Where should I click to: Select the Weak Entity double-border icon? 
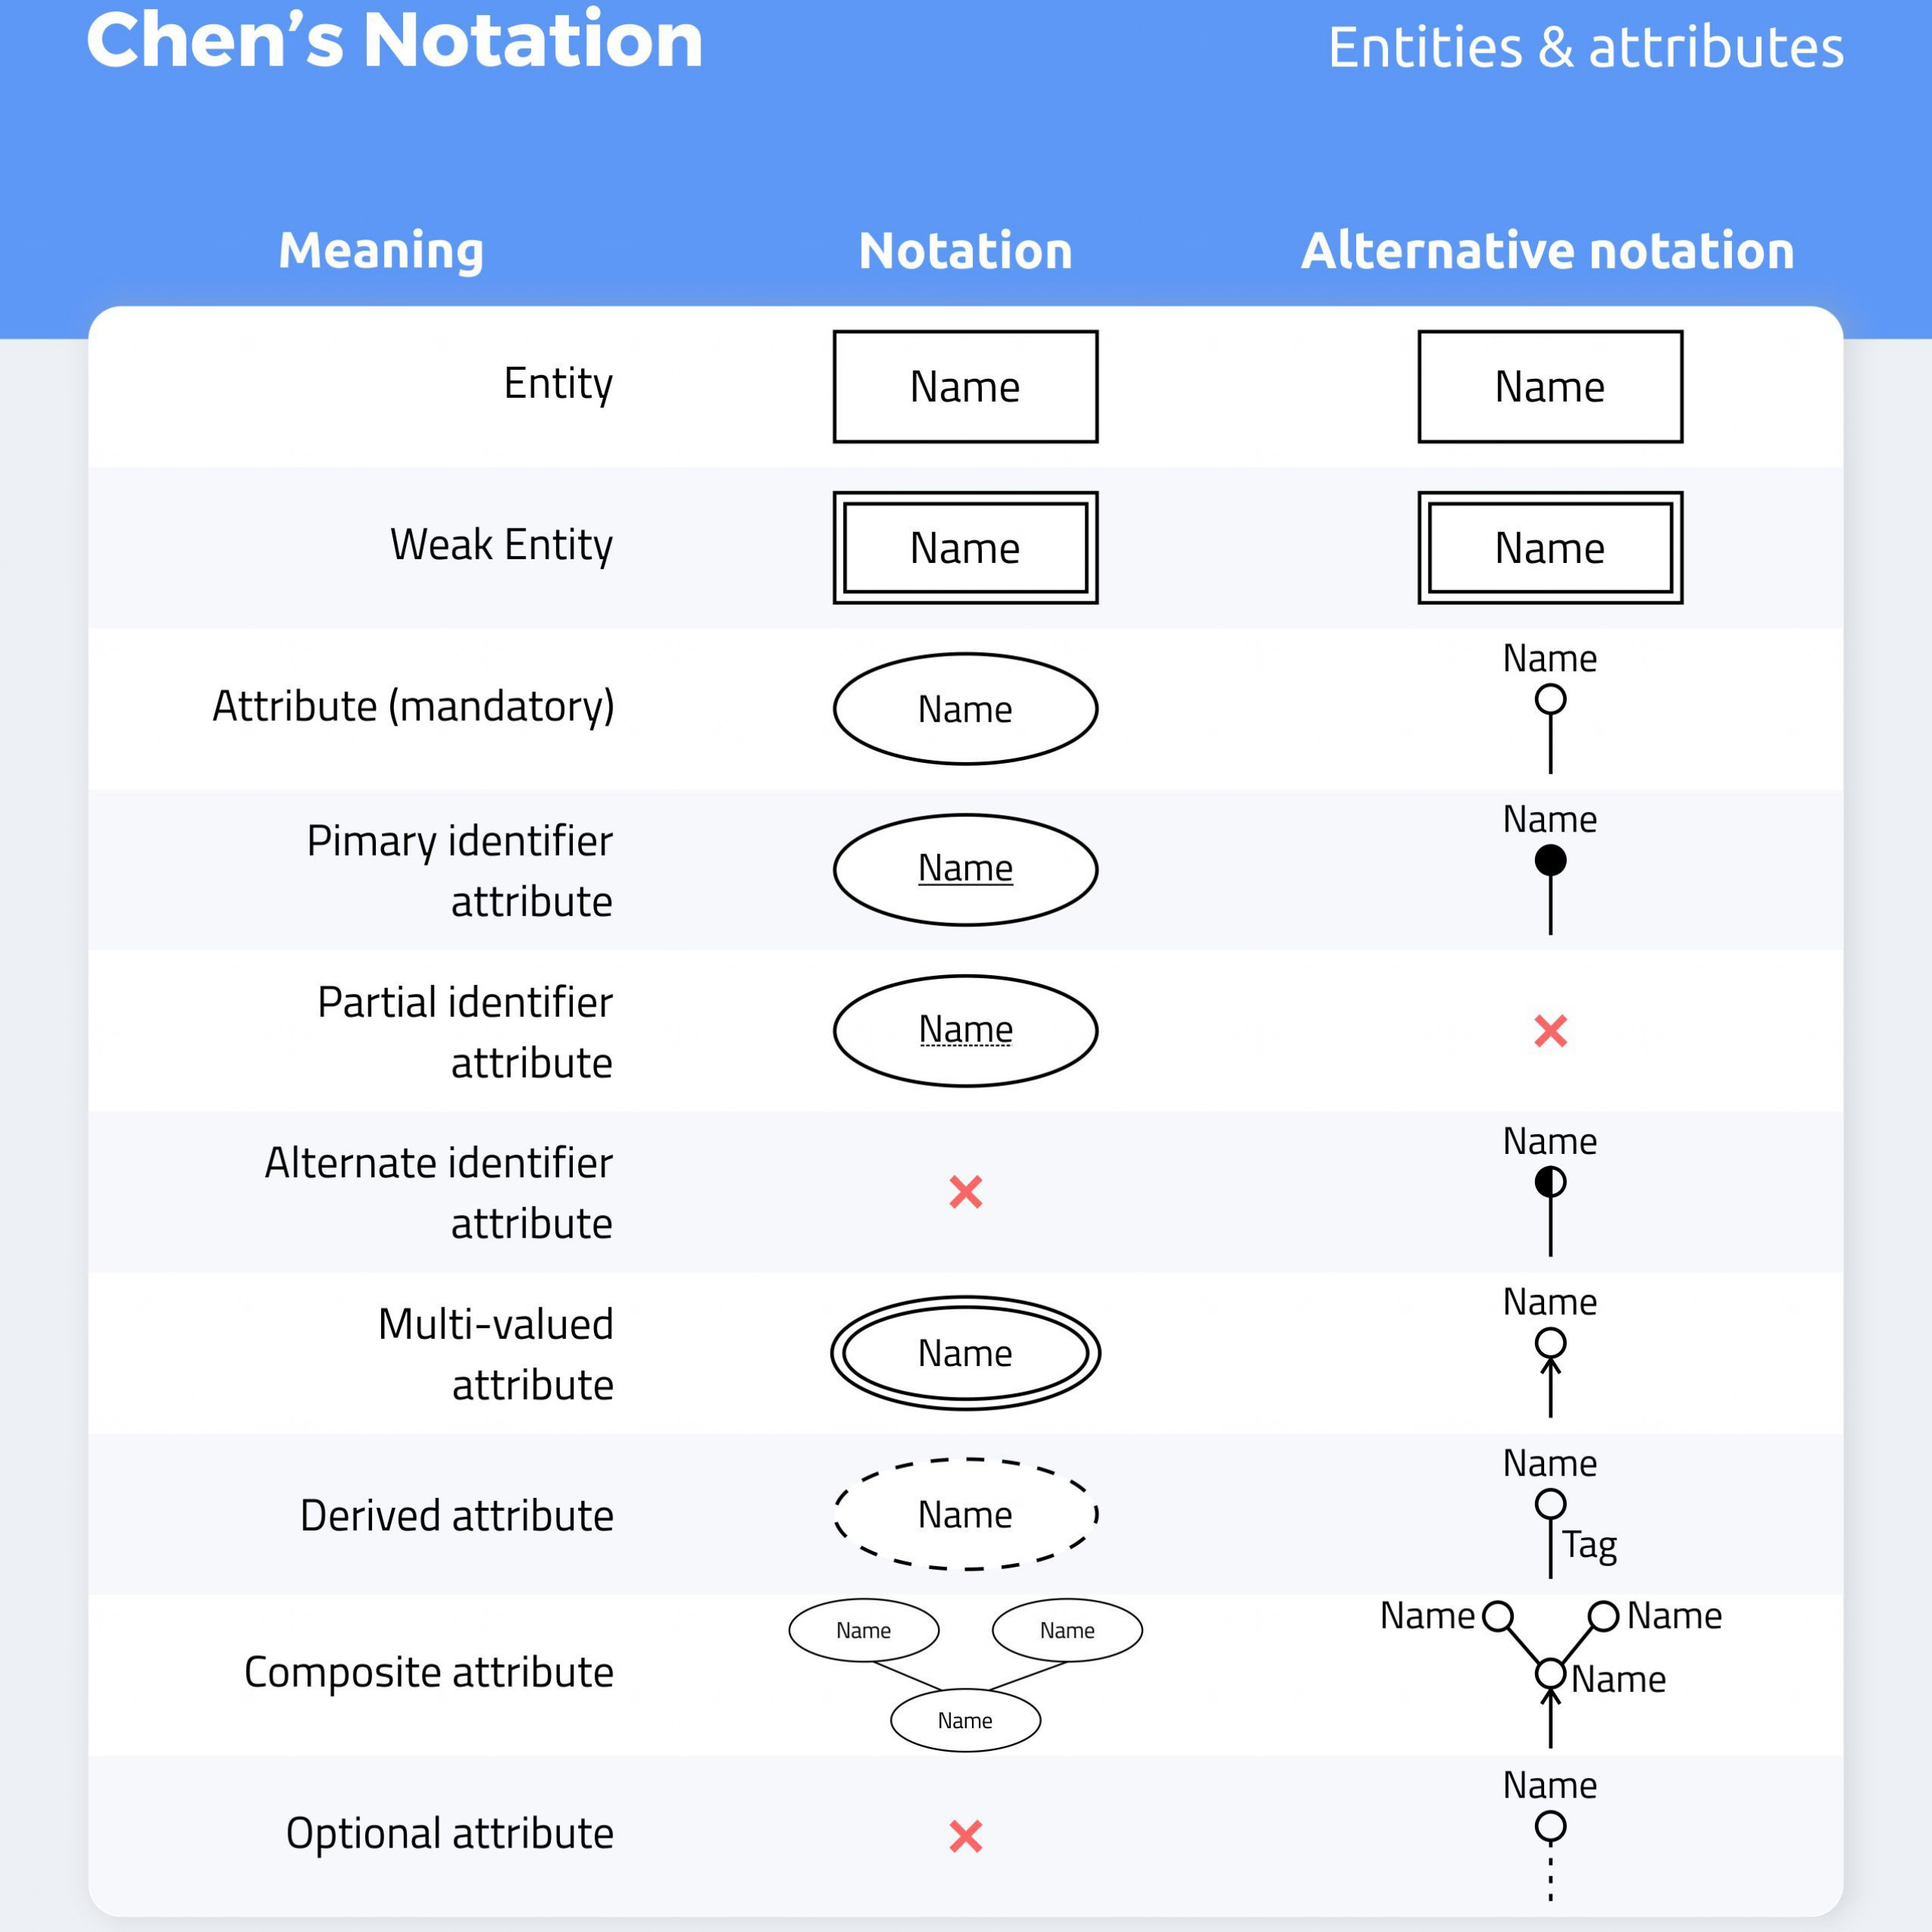click(964, 541)
